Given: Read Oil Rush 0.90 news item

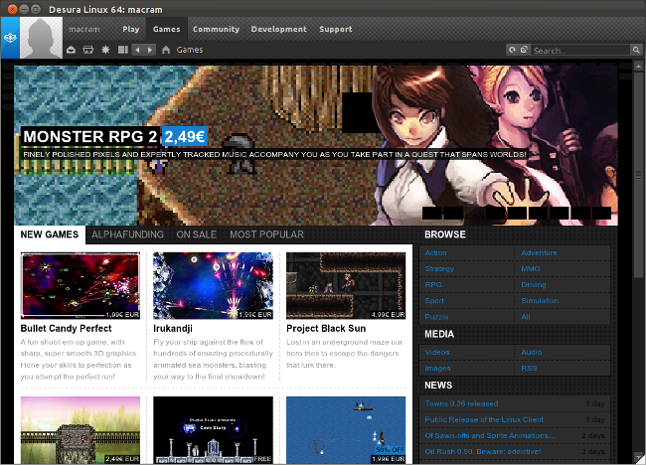Looking at the screenshot, I should [483, 452].
